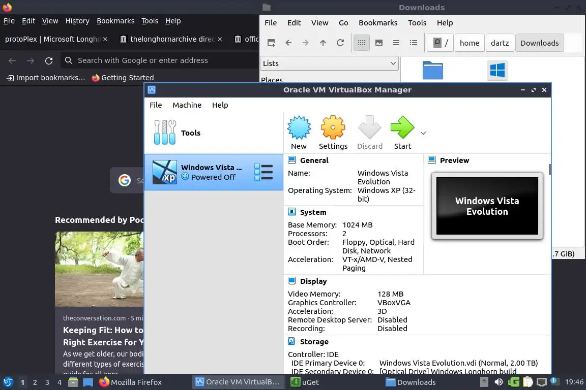586x390 pixels.
Task: Click Firefox back arrow
Action: 12,60
